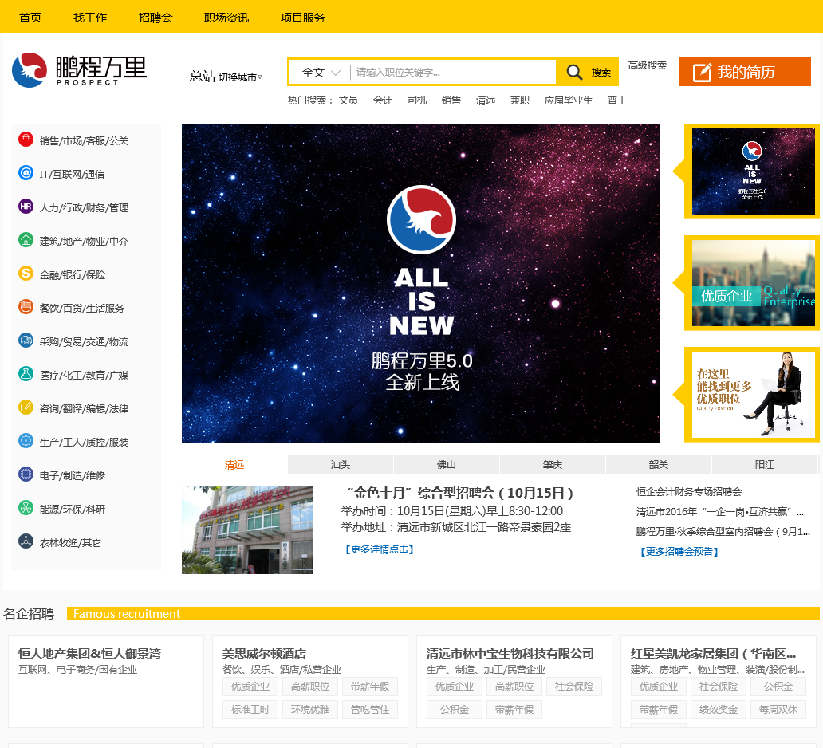Open 找工作 in the top navigation

pos(90,18)
